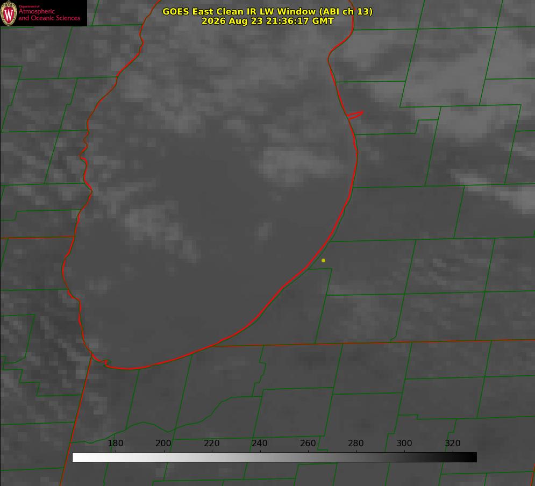Click the Atmospheric and Oceanic Sciences text

pos(49,15)
